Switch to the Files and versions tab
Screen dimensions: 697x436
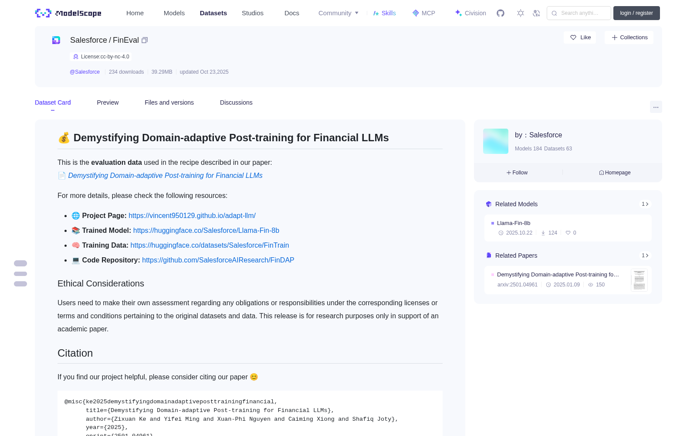click(x=169, y=102)
